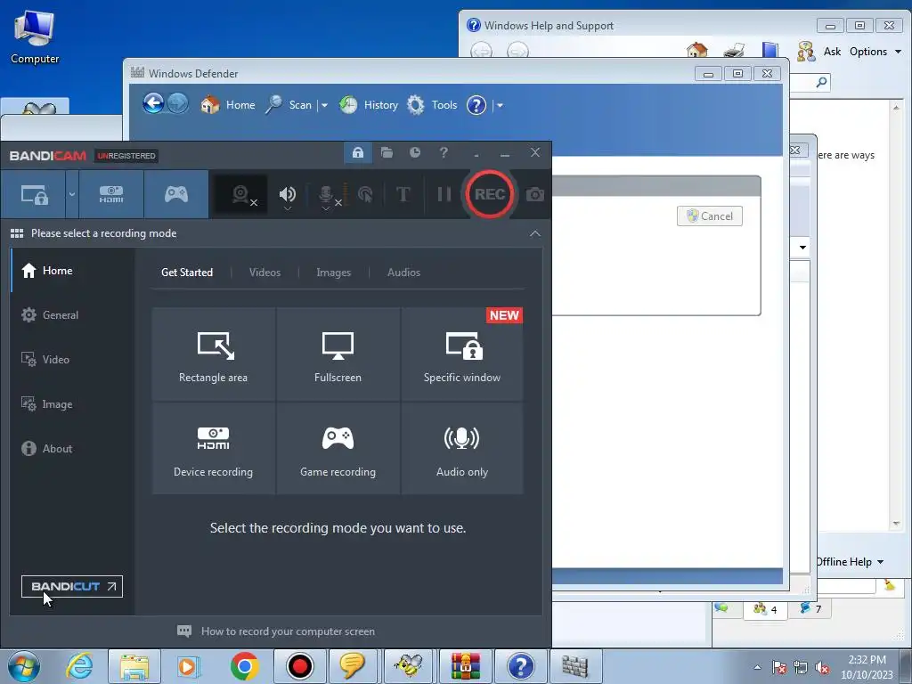Toggle mouse click effect icon
This screenshot has width=912, height=684.
(365, 194)
